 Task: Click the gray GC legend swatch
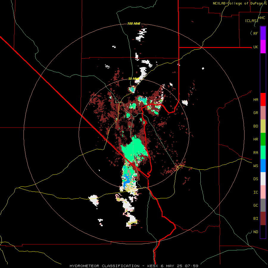point(263,205)
